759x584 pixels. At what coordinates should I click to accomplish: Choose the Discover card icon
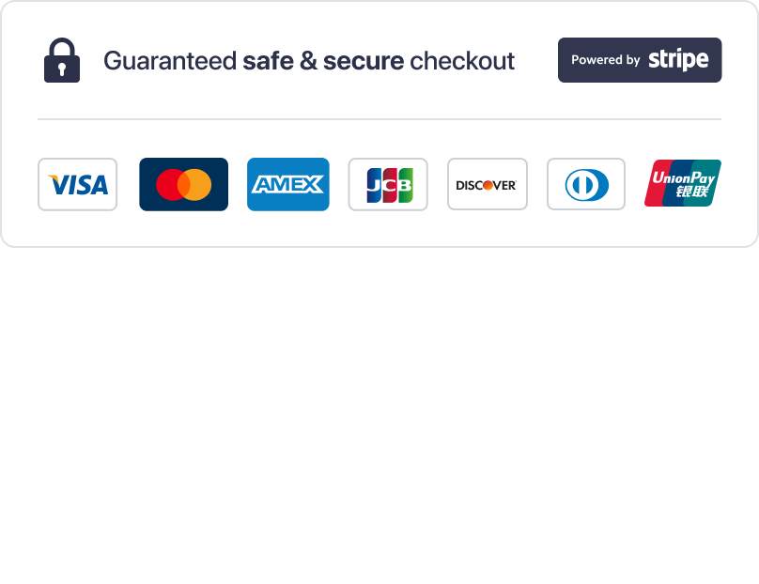[x=487, y=185]
